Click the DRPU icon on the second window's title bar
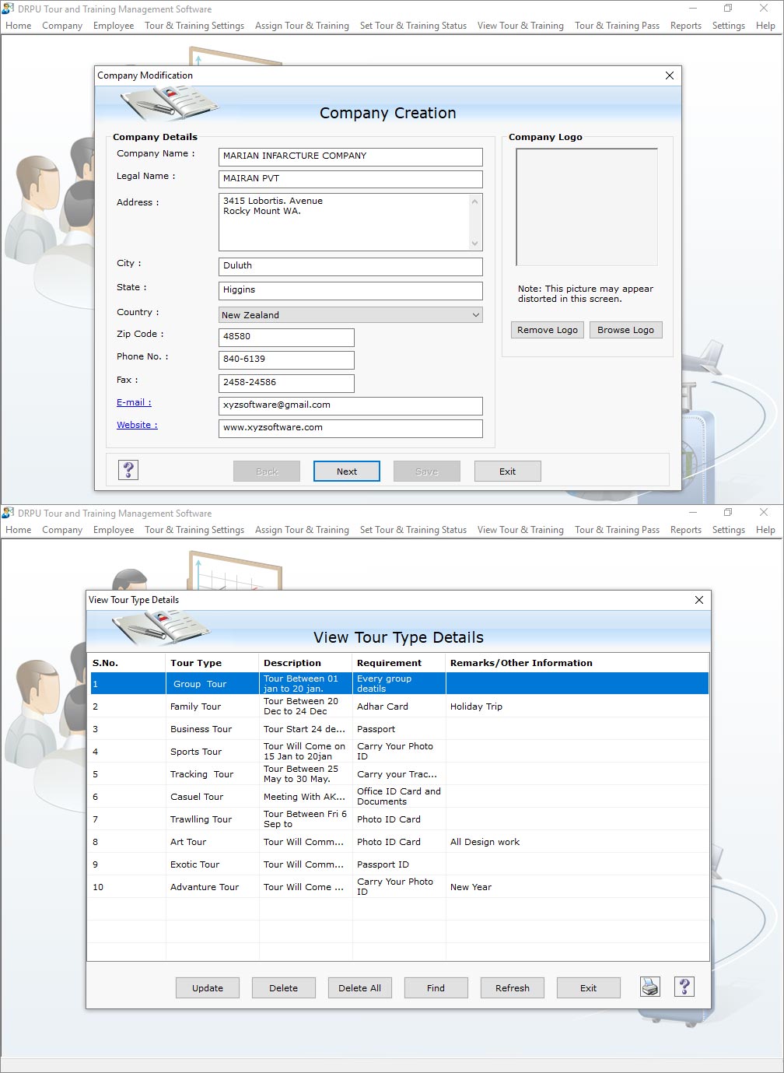 [x=8, y=513]
